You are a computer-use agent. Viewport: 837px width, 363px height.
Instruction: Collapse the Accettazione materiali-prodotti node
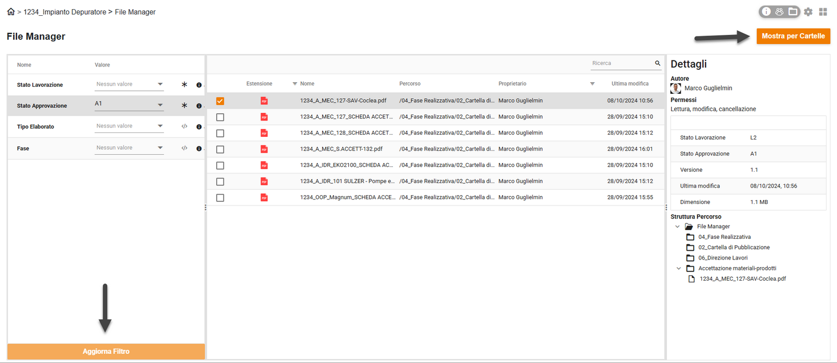678,268
